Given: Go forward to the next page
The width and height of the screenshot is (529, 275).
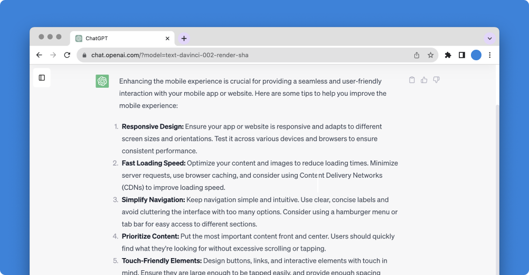Looking at the screenshot, I should pos(53,55).
